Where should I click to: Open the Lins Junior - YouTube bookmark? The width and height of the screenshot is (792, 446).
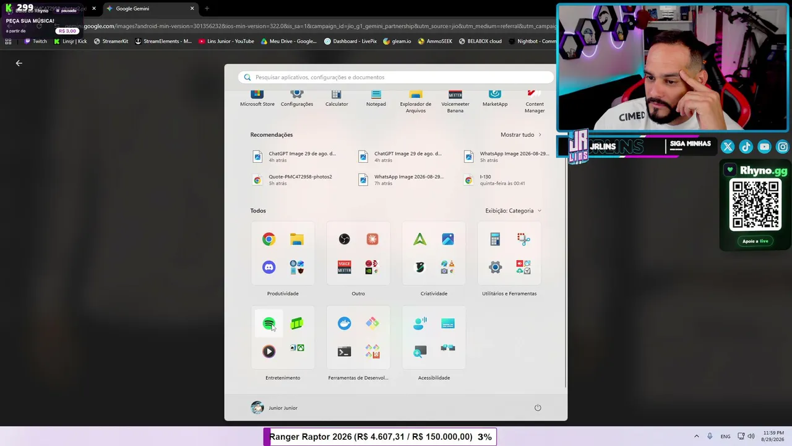(x=226, y=42)
